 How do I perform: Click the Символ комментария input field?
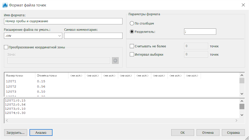[x=93, y=36]
